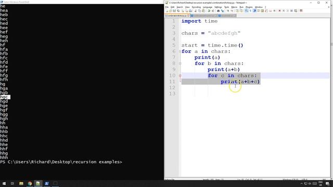Open the Run menu
Screen dimensions: 333x187
click(x=241, y=7)
